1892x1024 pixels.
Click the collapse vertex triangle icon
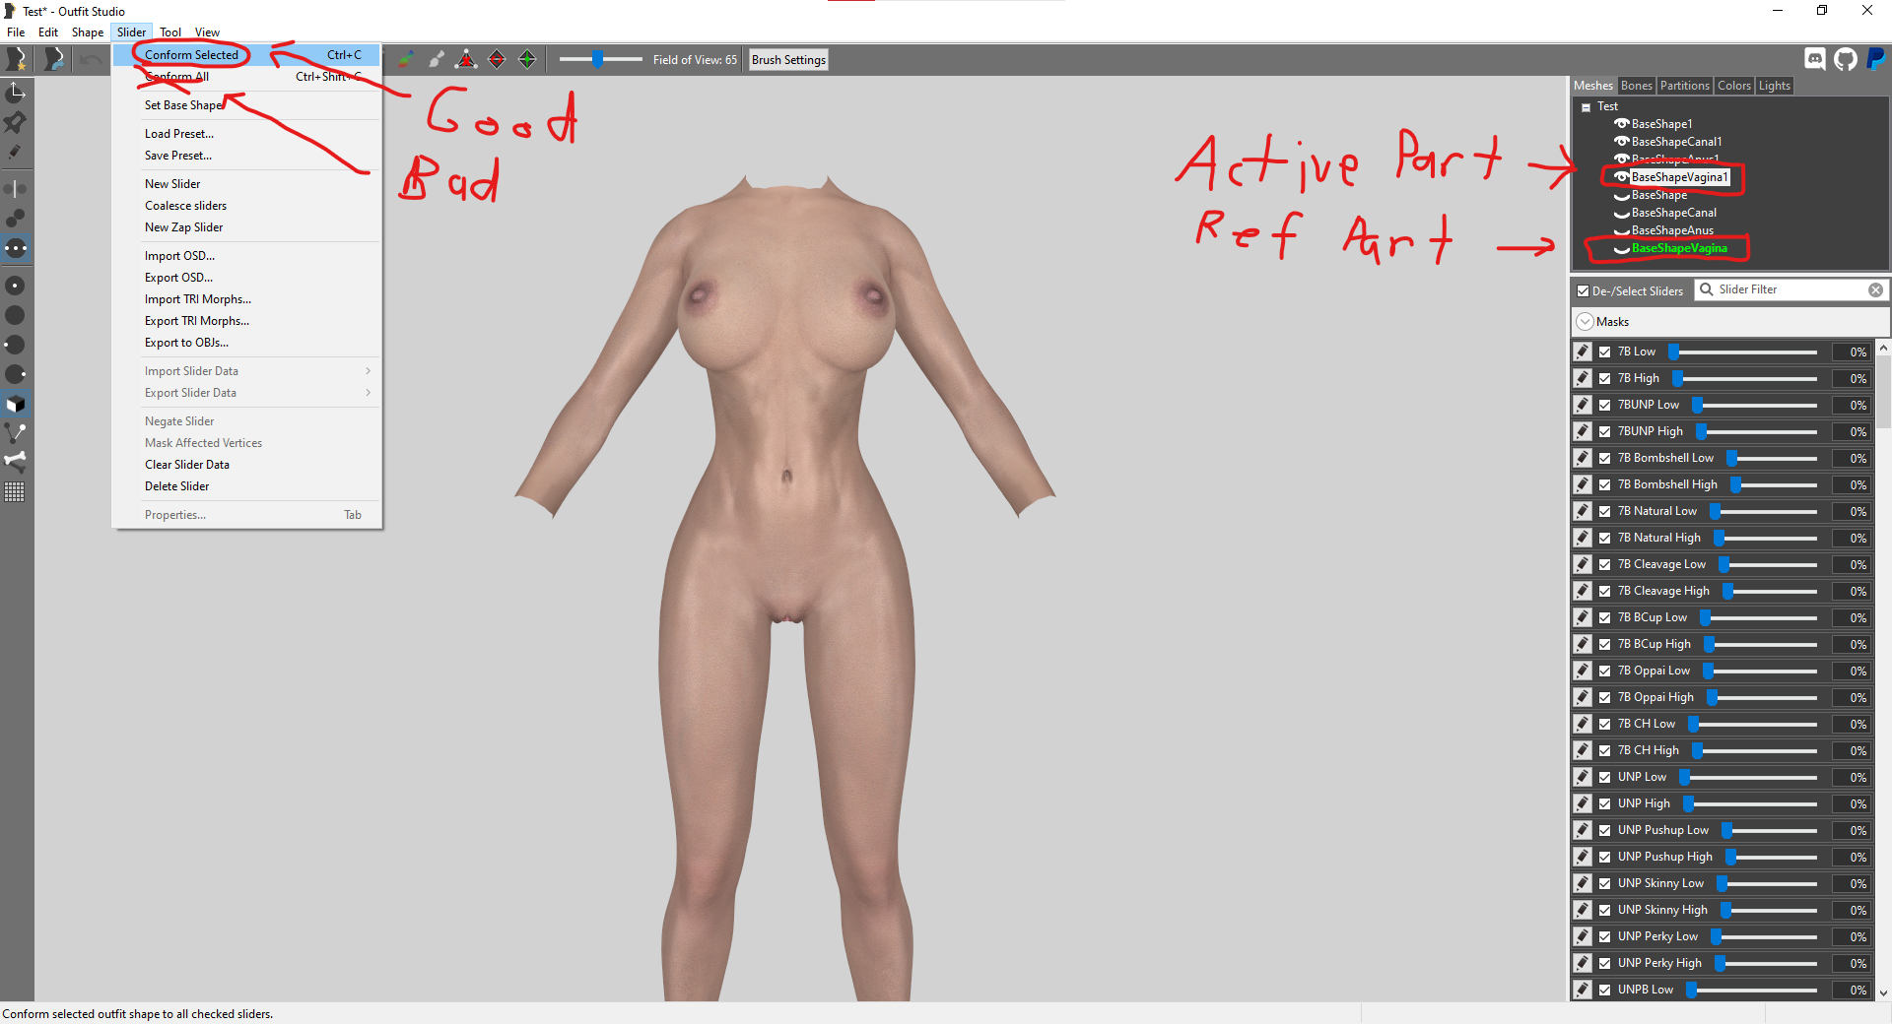point(466,60)
